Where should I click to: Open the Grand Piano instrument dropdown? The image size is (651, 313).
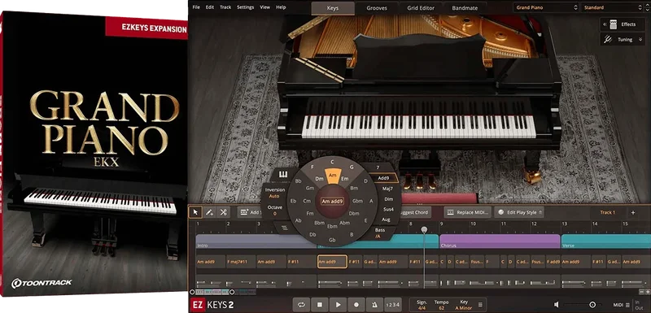point(546,7)
